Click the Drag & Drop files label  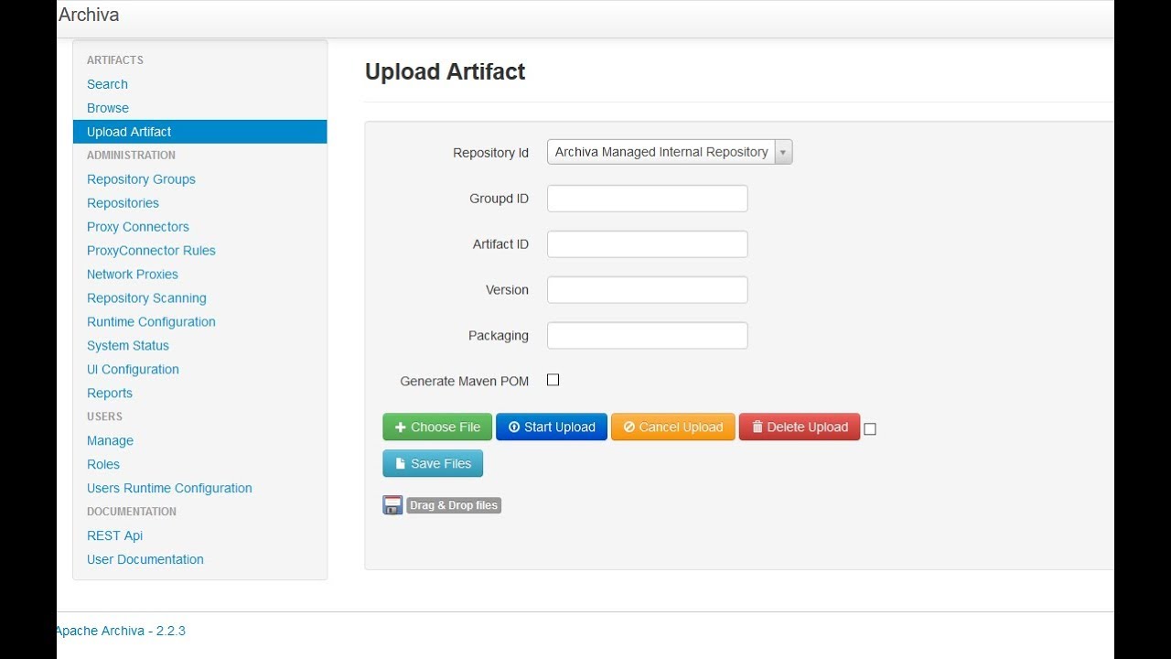[x=454, y=505]
